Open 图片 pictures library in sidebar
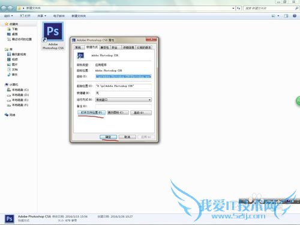The height and width of the screenshot is (225, 300). tap(13, 64)
